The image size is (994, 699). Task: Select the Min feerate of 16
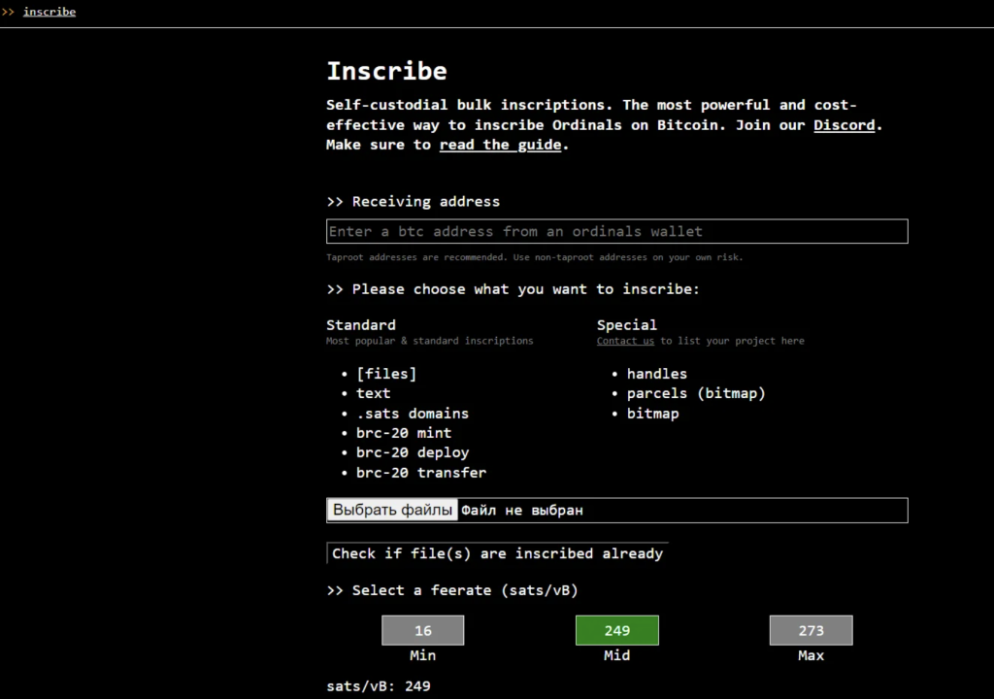(423, 630)
